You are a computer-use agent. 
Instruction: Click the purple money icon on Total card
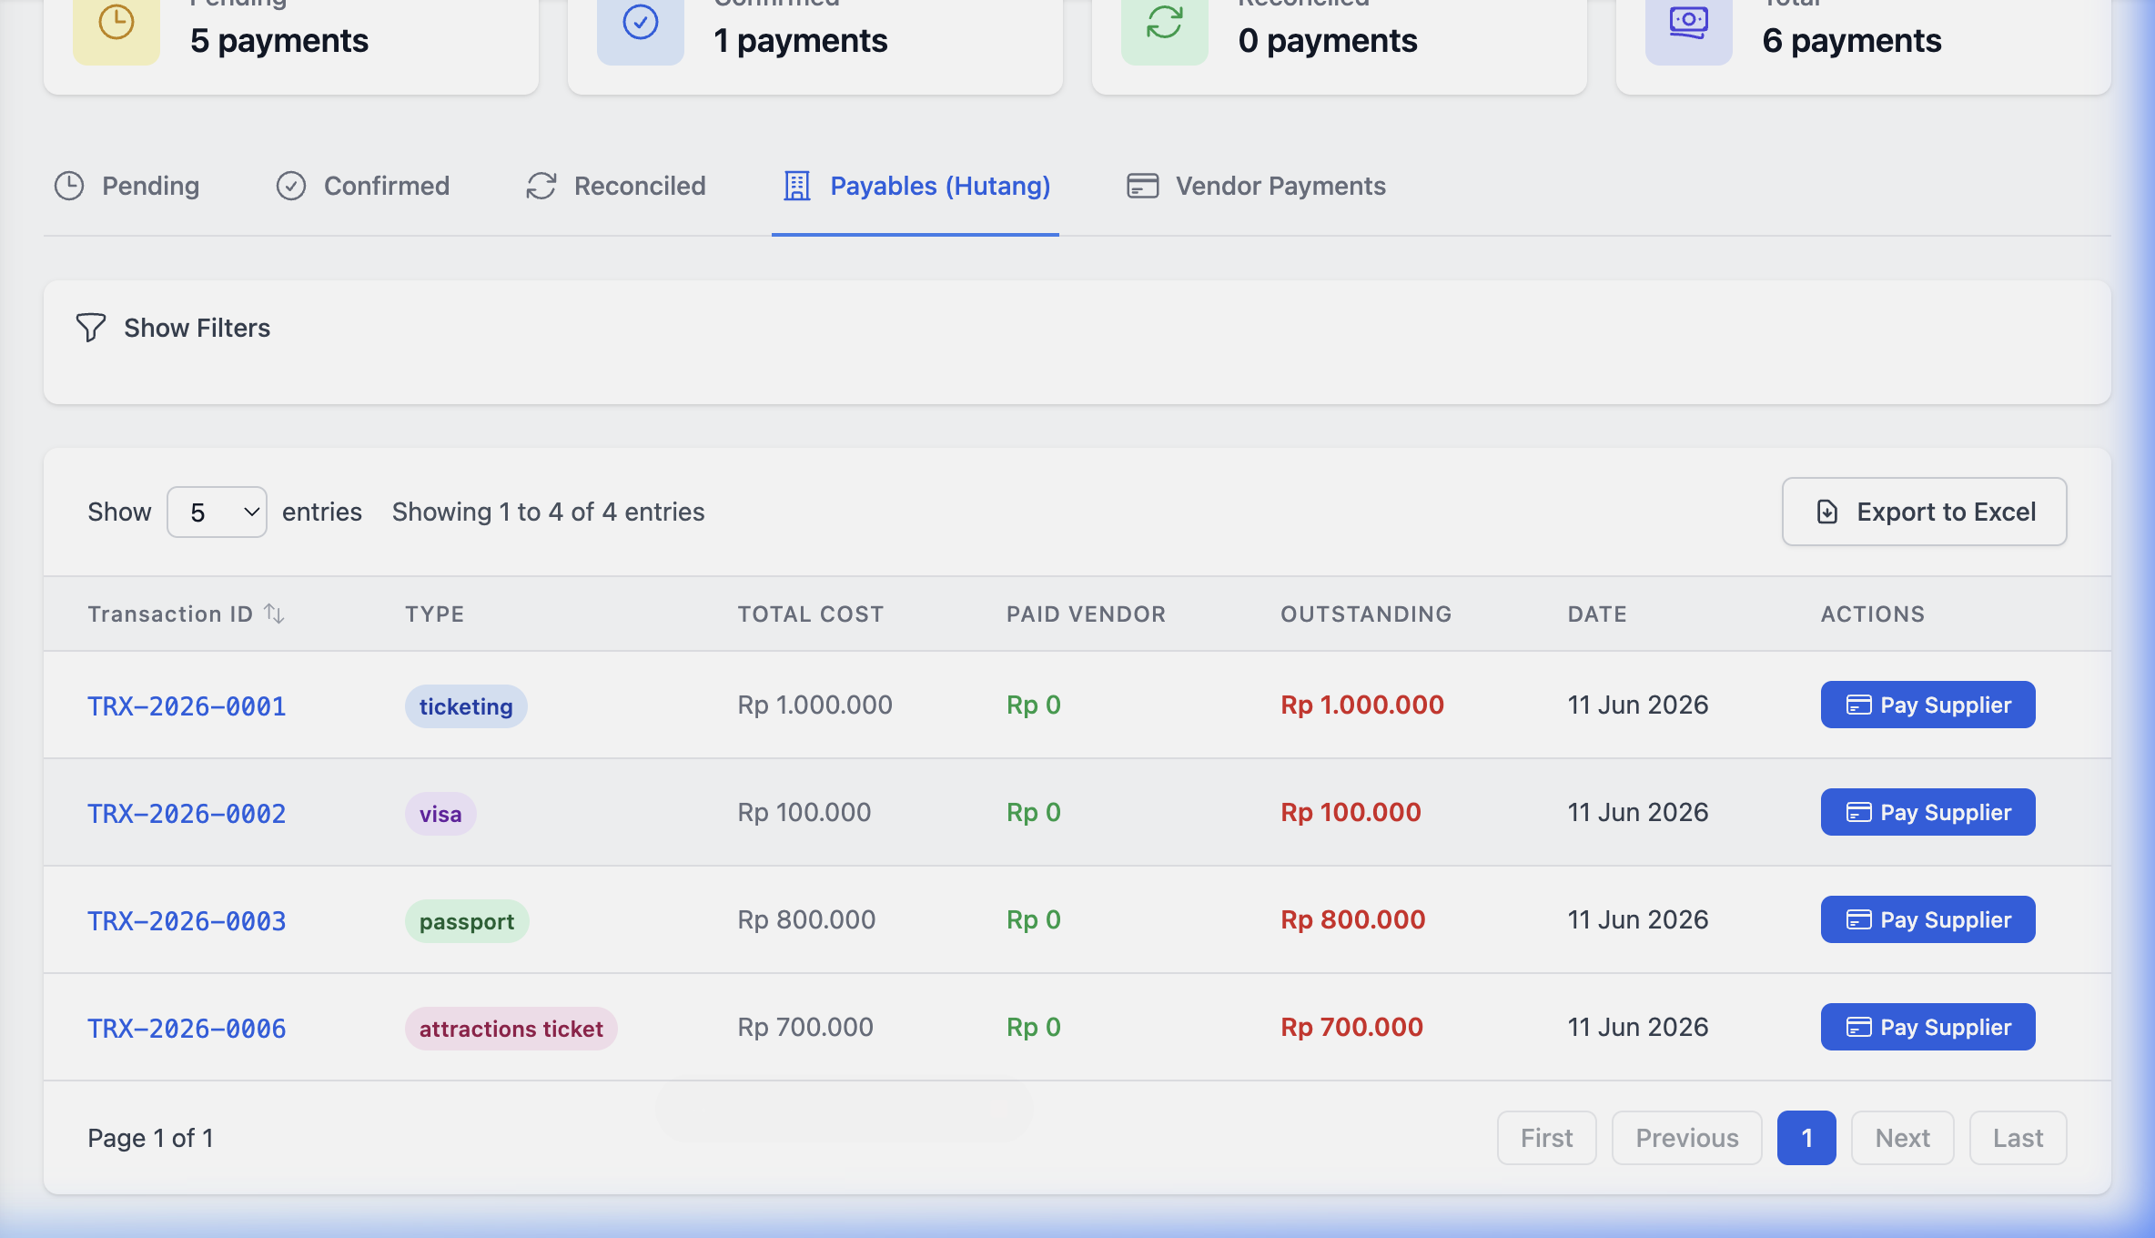coord(1689,22)
